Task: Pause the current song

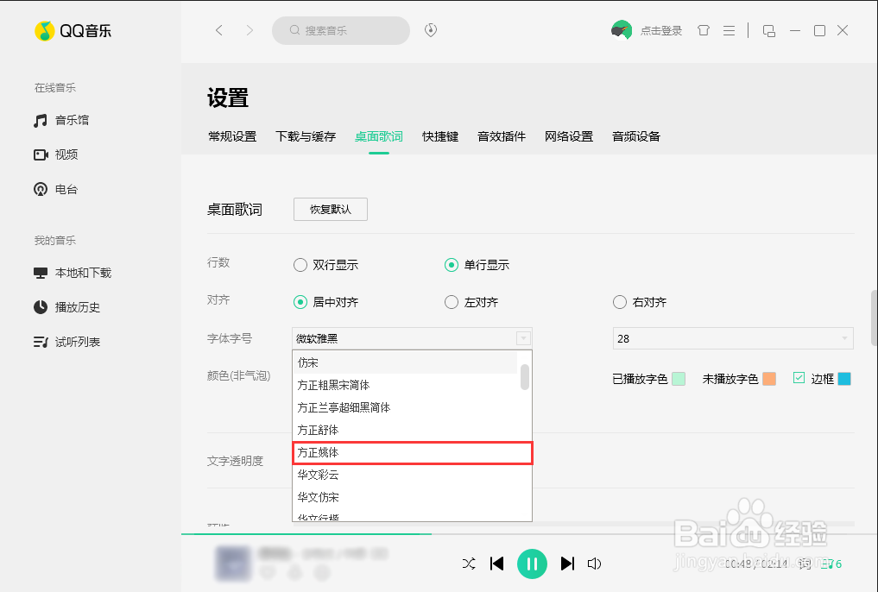Action: [532, 564]
